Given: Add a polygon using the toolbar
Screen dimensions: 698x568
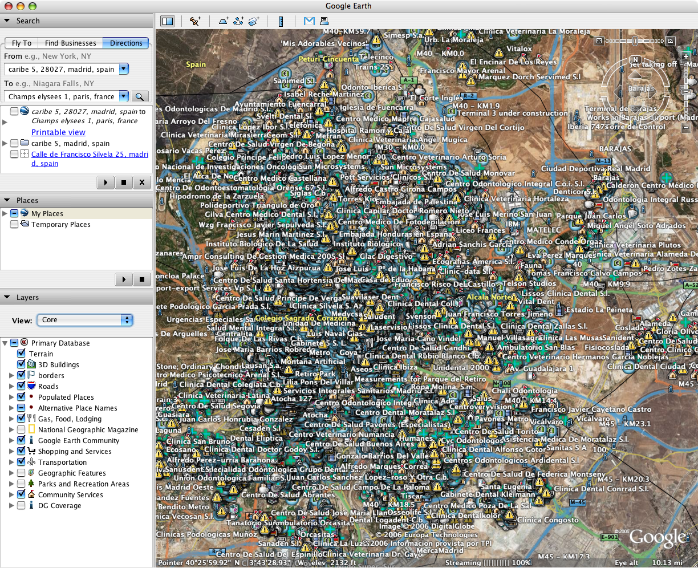Looking at the screenshot, I should pos(224,21).
